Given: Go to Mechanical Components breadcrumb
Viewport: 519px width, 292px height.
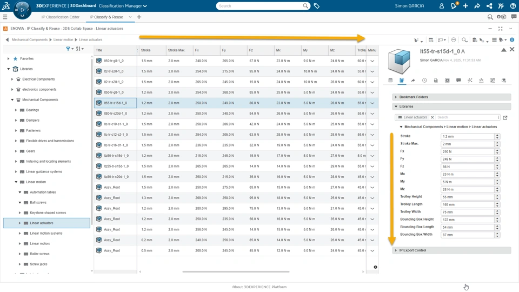Looking at the screenshot, I should (x=30, y=39).
